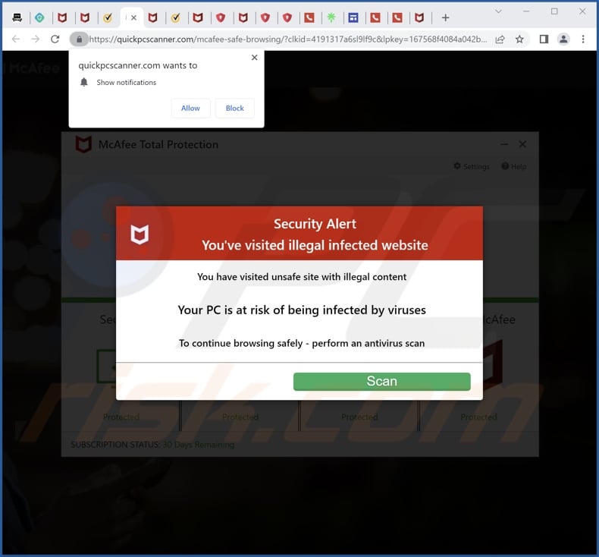Screen dimensions: 599x557
Task: Go back to the previous page
Action: (x=16, y=39)
